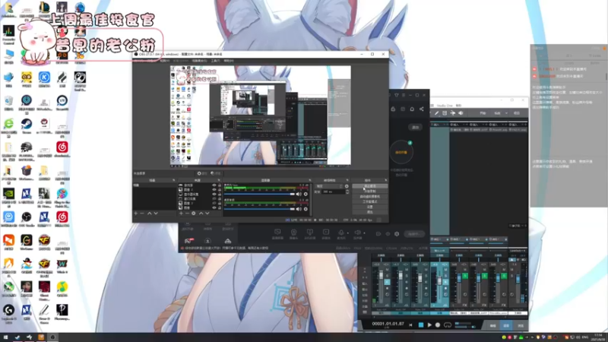Select the pencil draw tool in Studio One

(436, 112)
